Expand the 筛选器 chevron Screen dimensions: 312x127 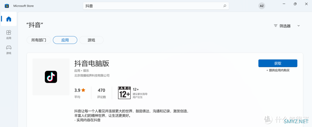coord(298,26)
